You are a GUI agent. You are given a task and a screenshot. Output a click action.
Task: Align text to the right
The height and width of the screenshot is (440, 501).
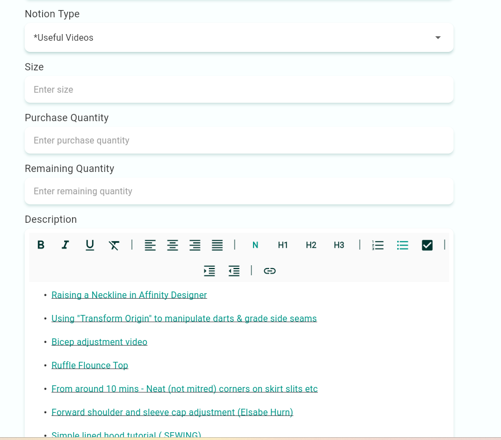(x=195, y=245)
